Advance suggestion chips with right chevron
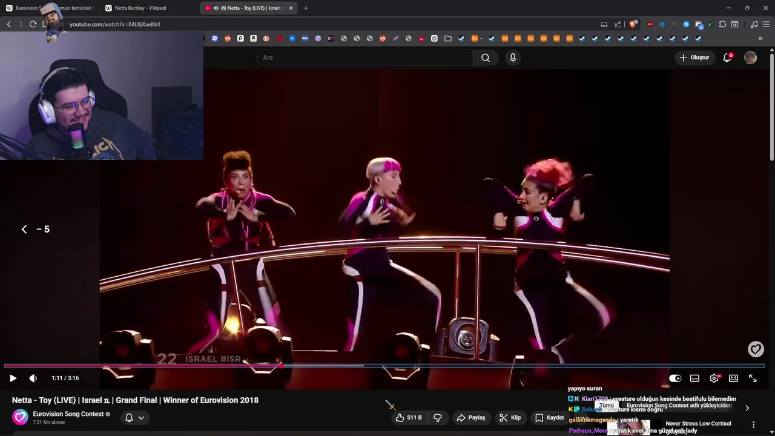 pos(747,408)
